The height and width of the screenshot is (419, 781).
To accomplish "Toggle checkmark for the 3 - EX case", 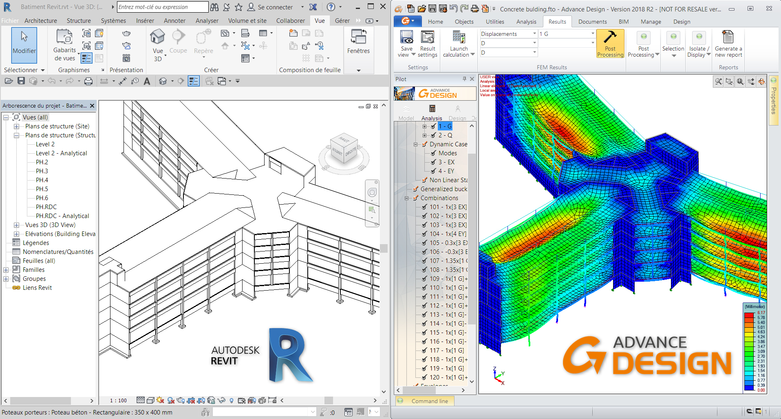I will point(433,162).
